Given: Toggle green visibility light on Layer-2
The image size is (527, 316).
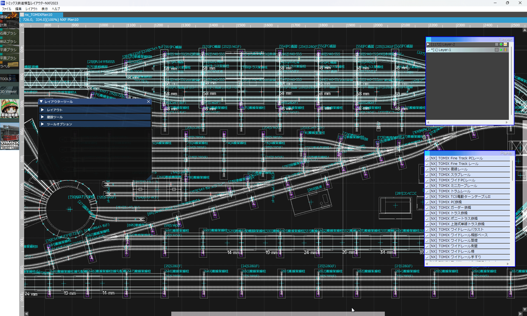Looking at the screenshot, I should 501,44.
